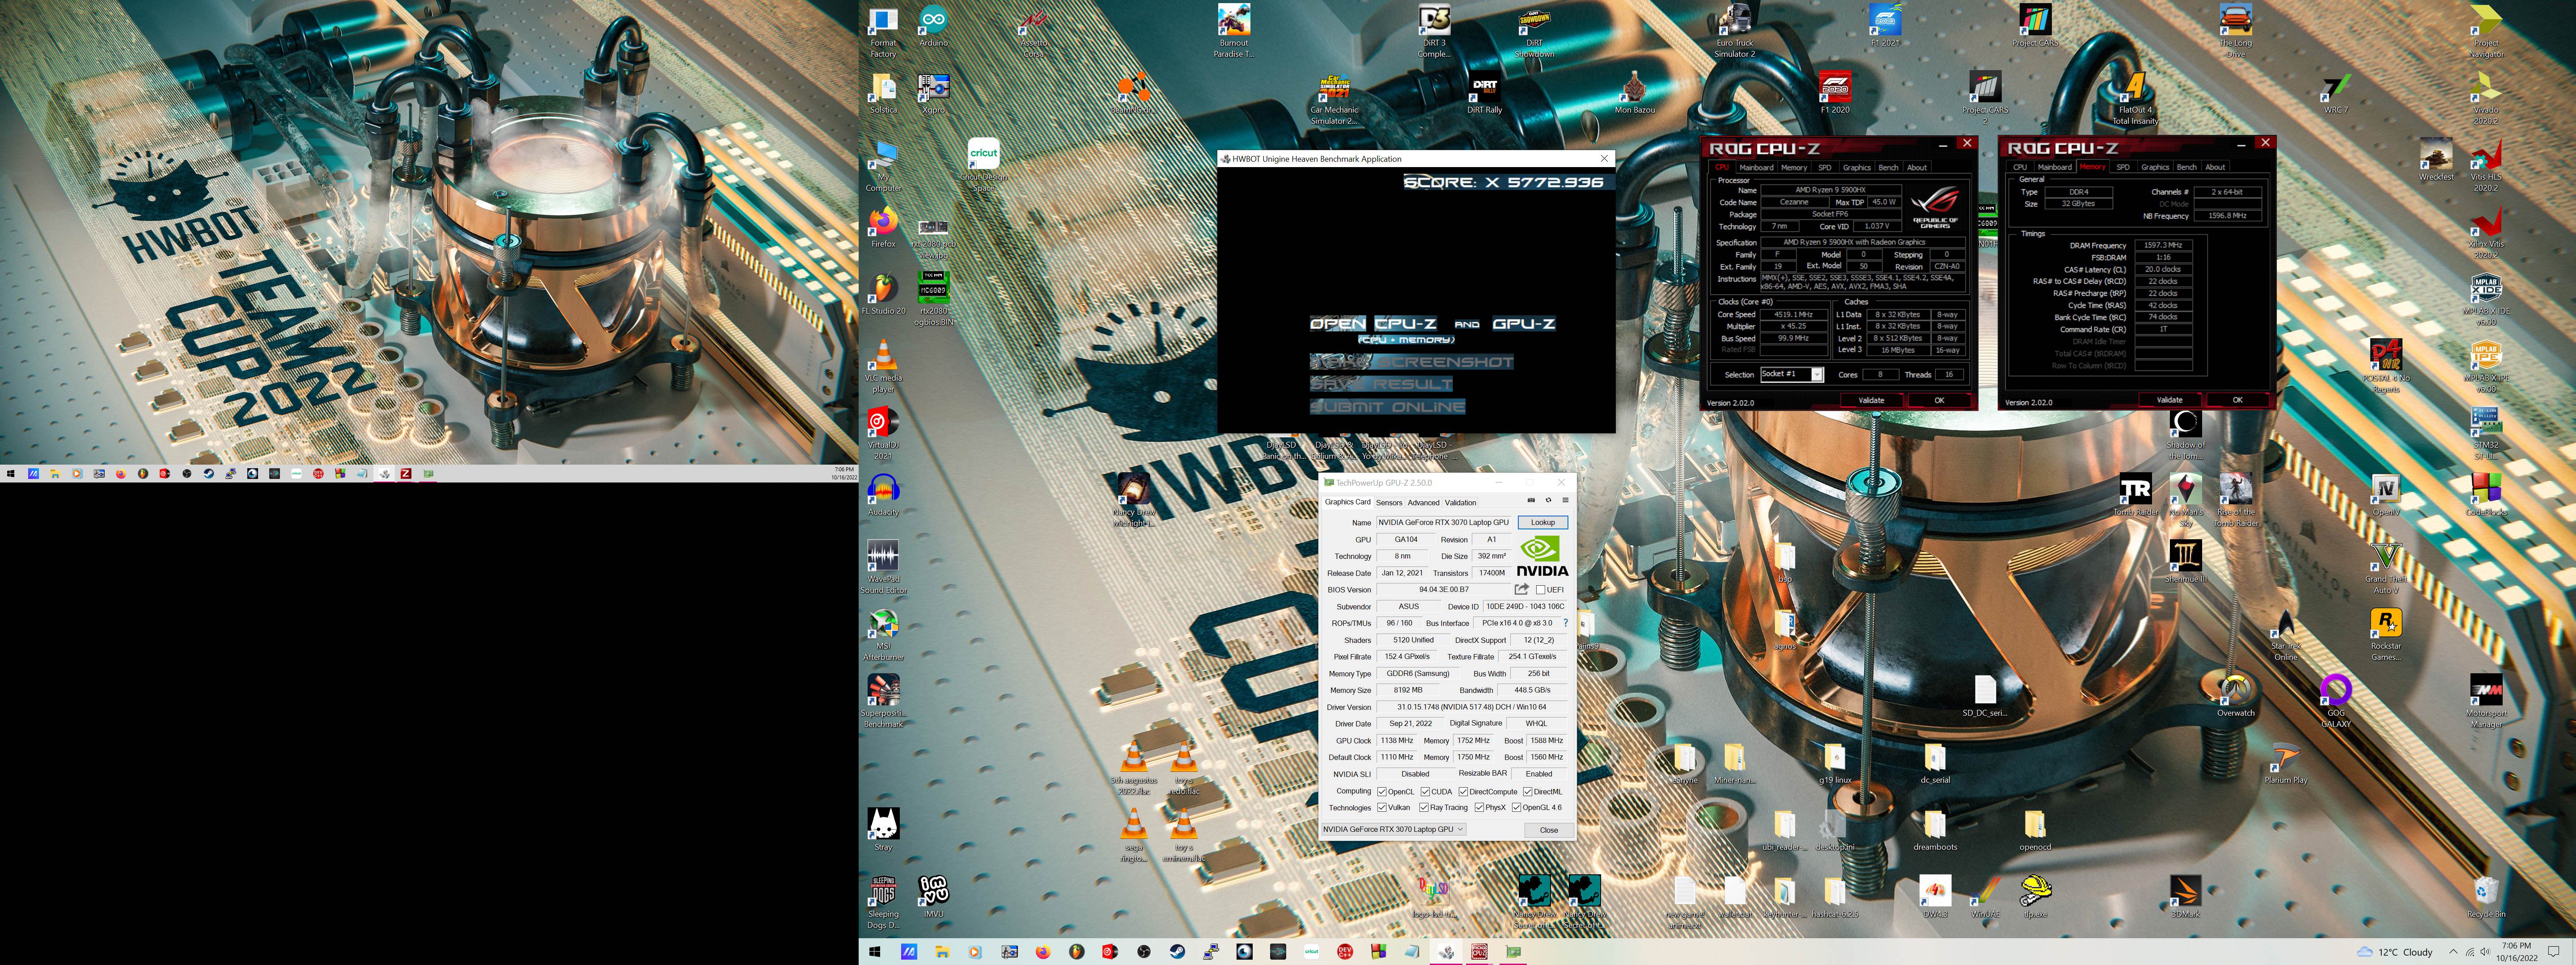The image size is (2576, 965).
Task: Toggle the DirectCompute checkbox
Action: click(1463, 791)
